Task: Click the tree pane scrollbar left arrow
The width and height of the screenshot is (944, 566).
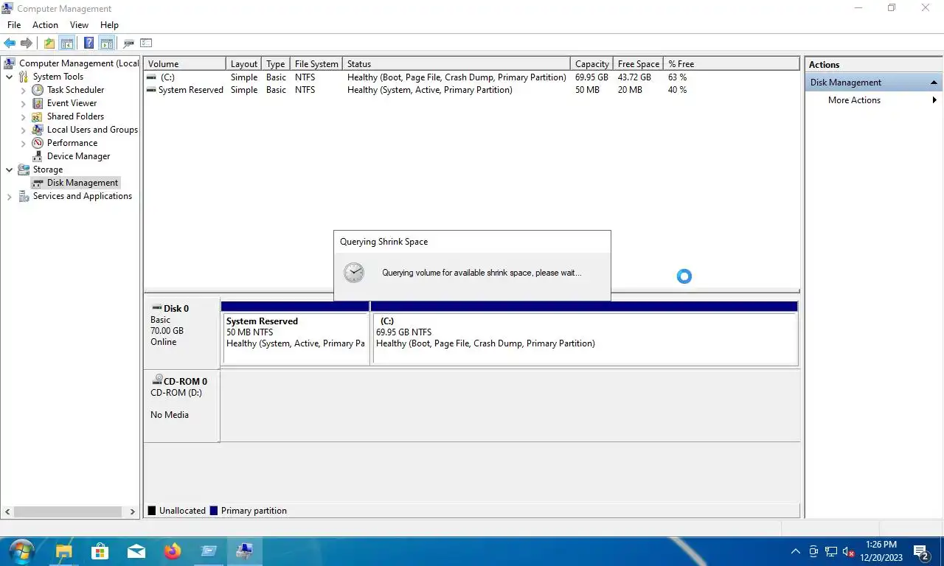Action: click(x=8, y=511)
